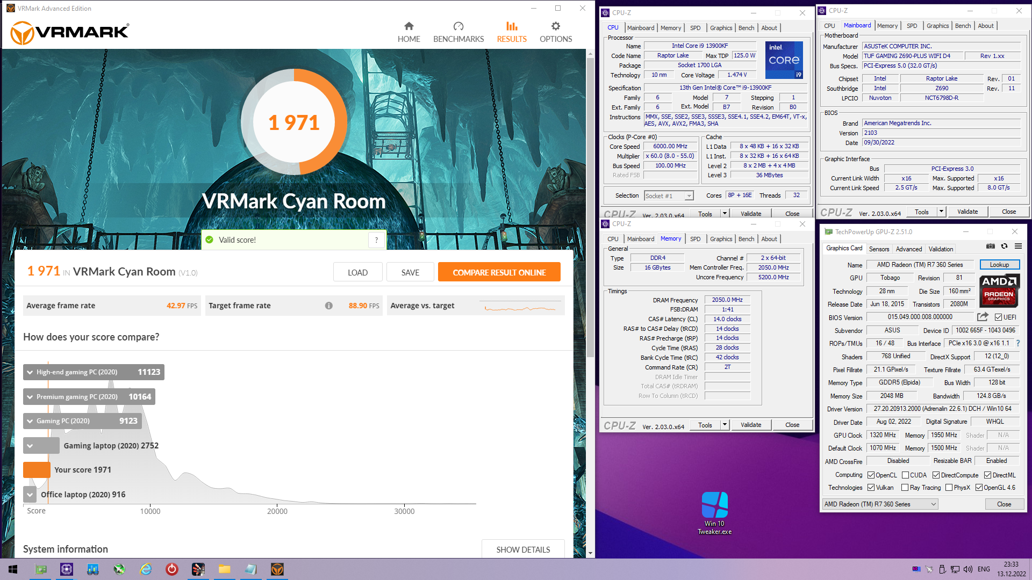Toggle UEFI checkbox in GPU-Z
The image size is (1032, 580).
(998, 317)
